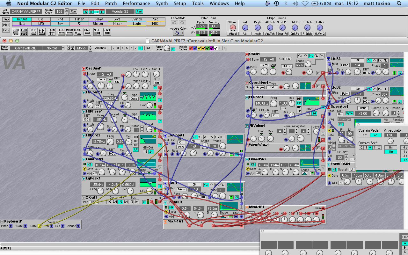Image resolution: width=408 pixels, height=255 pixels.
Task: Collapse the OscDual1 module menu triangle
Action: point(84,69)
